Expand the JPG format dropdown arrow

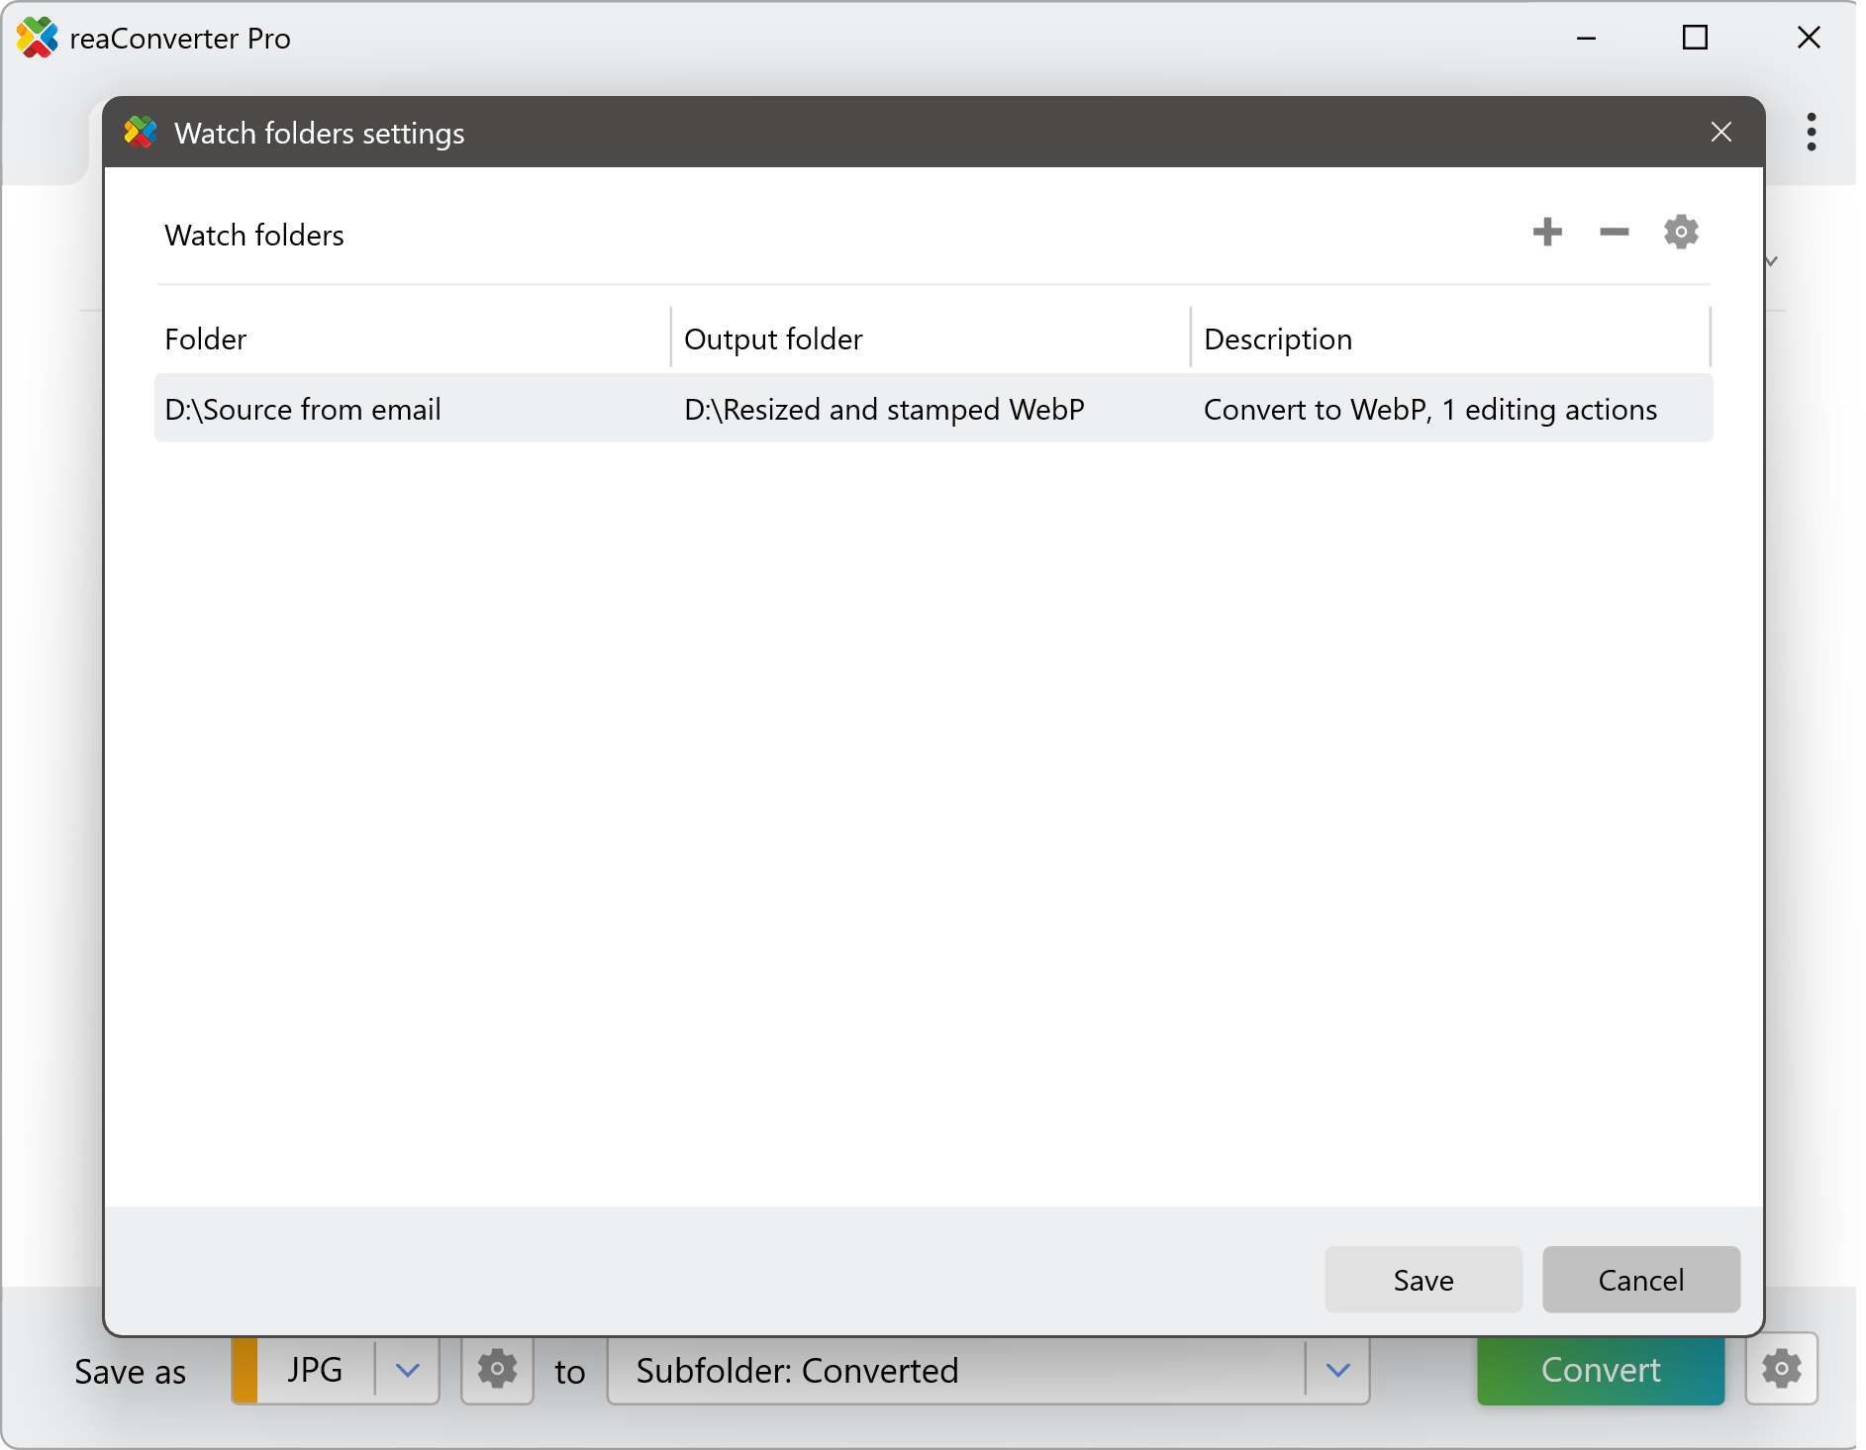tap(408, 1371)
